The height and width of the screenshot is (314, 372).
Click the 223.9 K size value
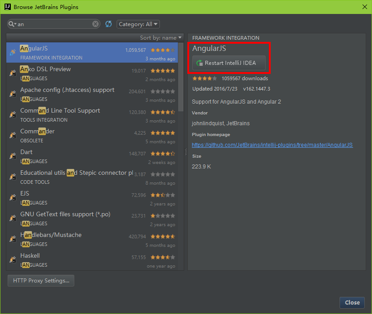pyautogui.click(x=201, y=167)
